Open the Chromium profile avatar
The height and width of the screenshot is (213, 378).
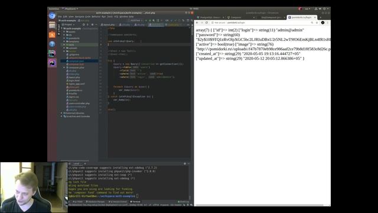click(322, 22)
